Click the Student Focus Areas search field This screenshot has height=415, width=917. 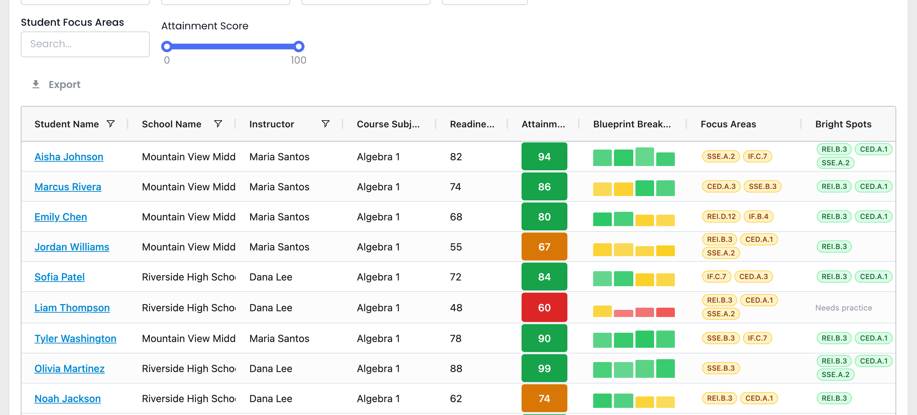coord(85,44)
